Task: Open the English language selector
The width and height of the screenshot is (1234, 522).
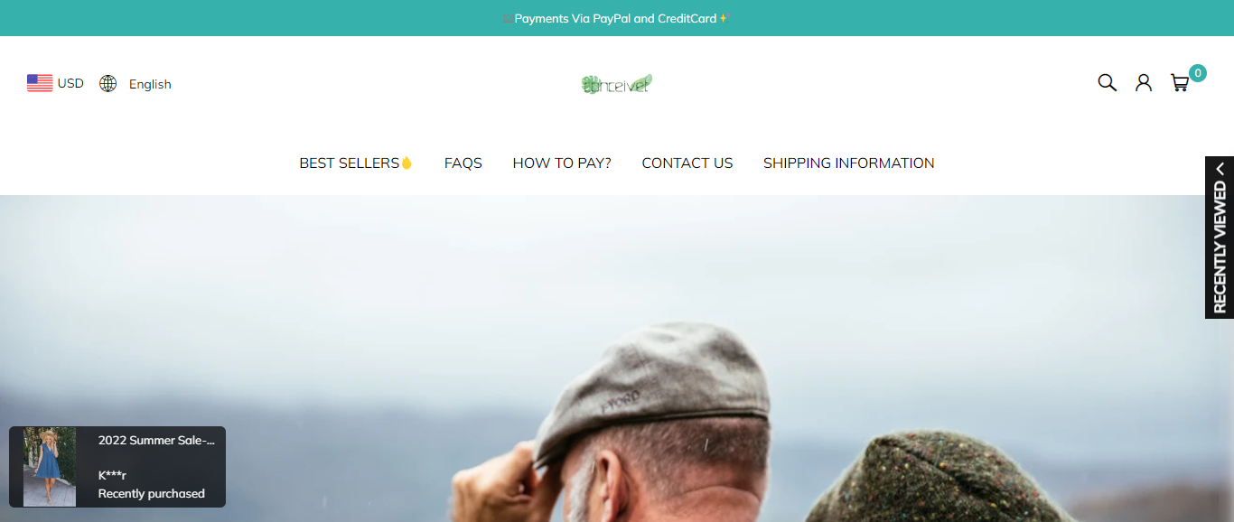Action: coord(136,84)
